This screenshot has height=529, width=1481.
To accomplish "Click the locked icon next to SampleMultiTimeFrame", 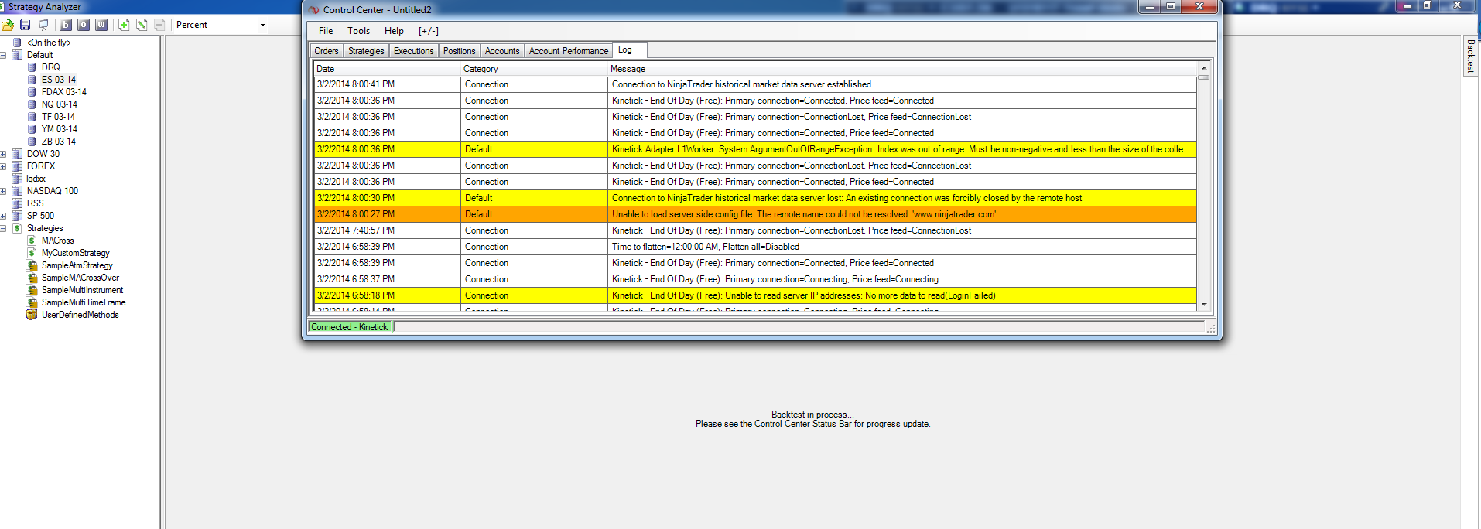I will click(32, 302).
